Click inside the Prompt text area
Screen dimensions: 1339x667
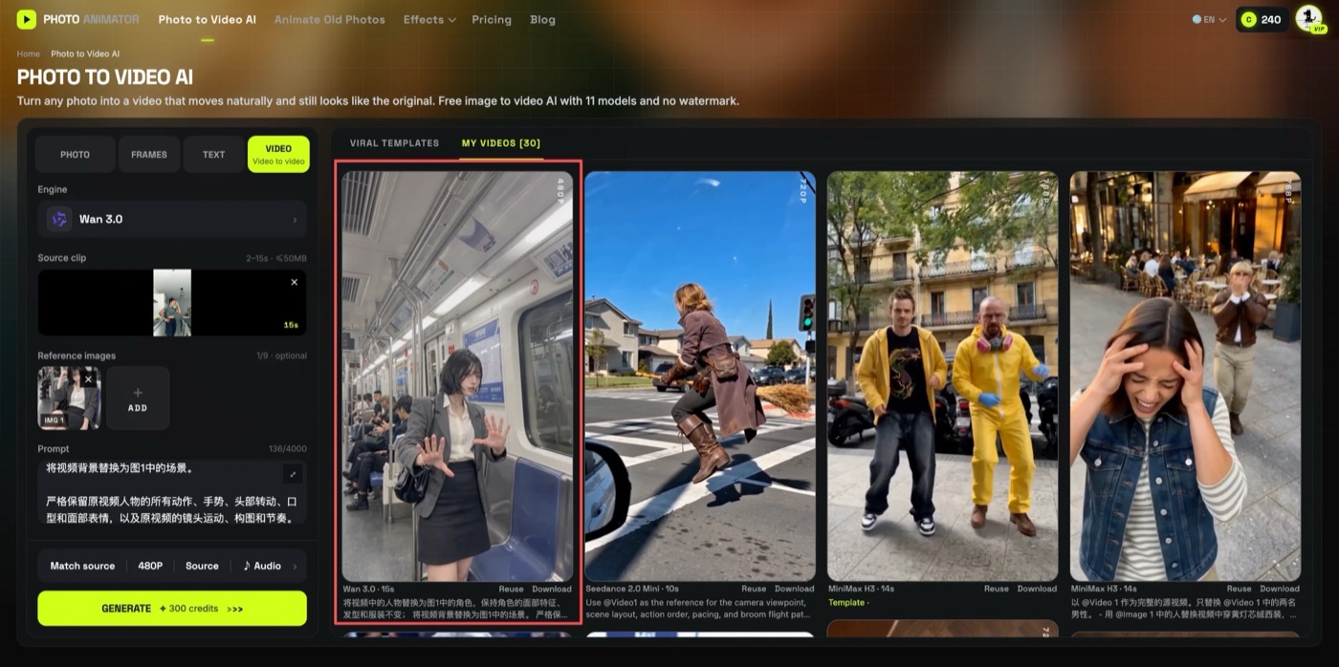coord(172,495)
